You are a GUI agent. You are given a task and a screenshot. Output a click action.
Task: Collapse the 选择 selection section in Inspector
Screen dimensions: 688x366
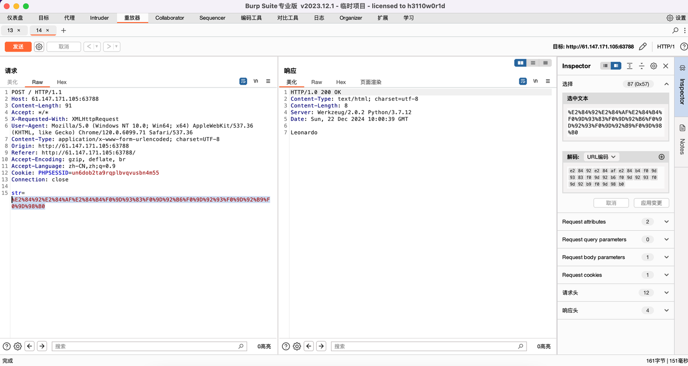pos(667,84)
